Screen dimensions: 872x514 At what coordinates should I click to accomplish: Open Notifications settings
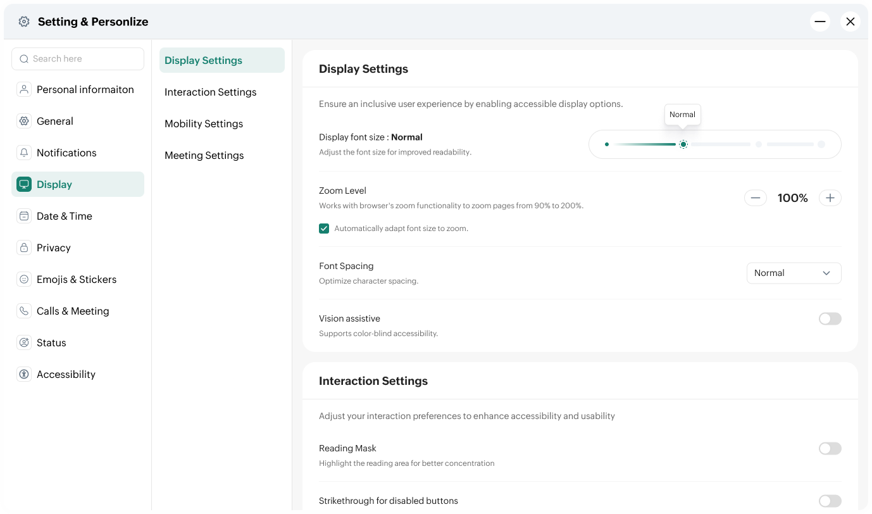point(78,153)
